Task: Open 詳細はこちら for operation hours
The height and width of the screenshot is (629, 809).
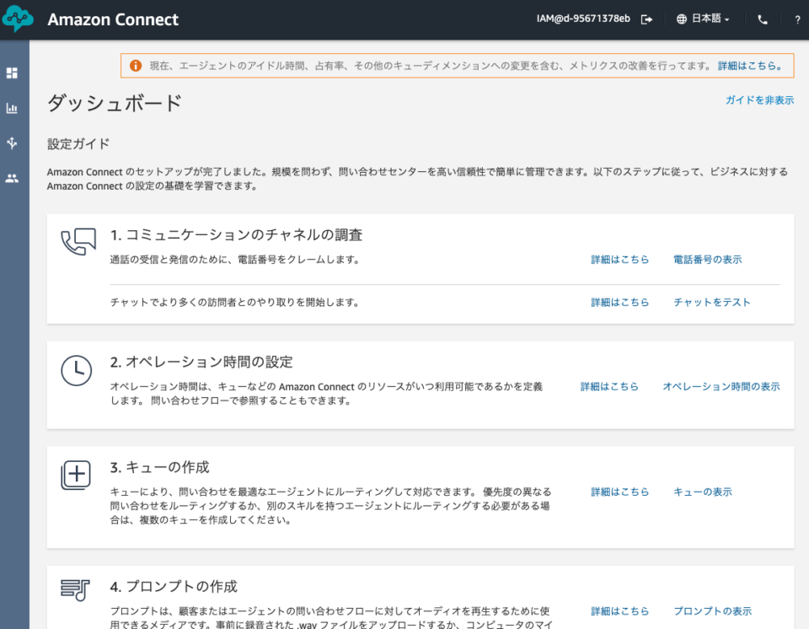Action: point(609,387)
